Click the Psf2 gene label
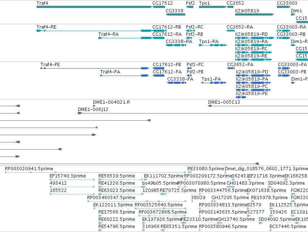This screenshot has width=308, height=232. click(190, 3)
